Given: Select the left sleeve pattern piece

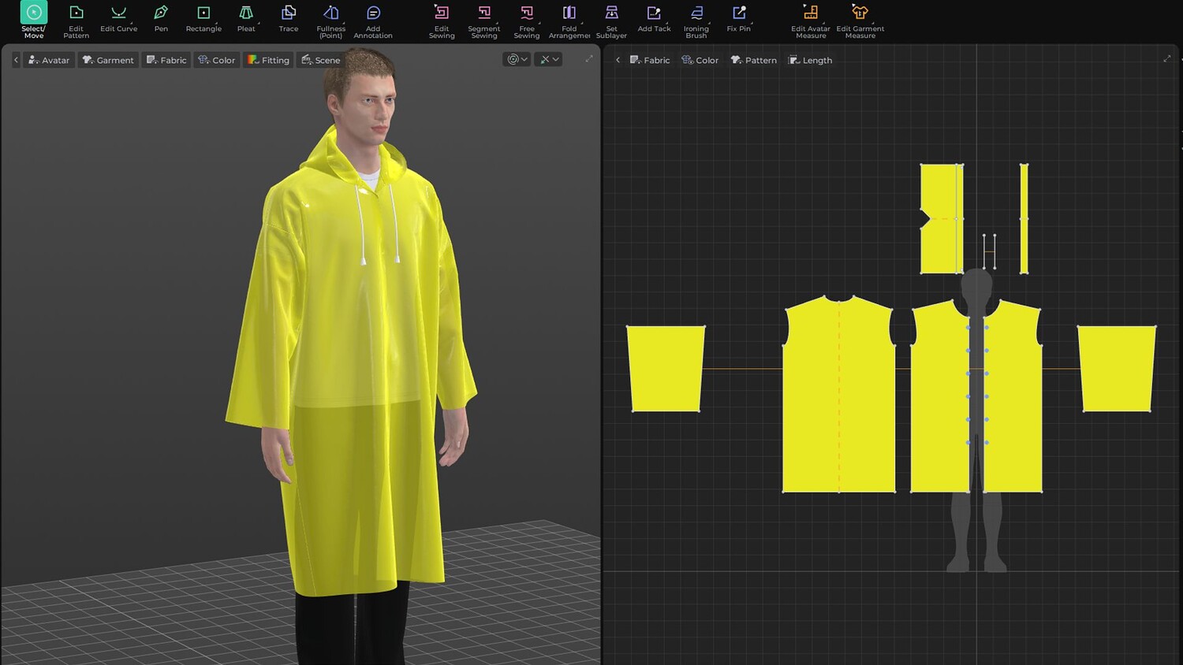Looking at the screenshot, I should (x=666, y=368).
